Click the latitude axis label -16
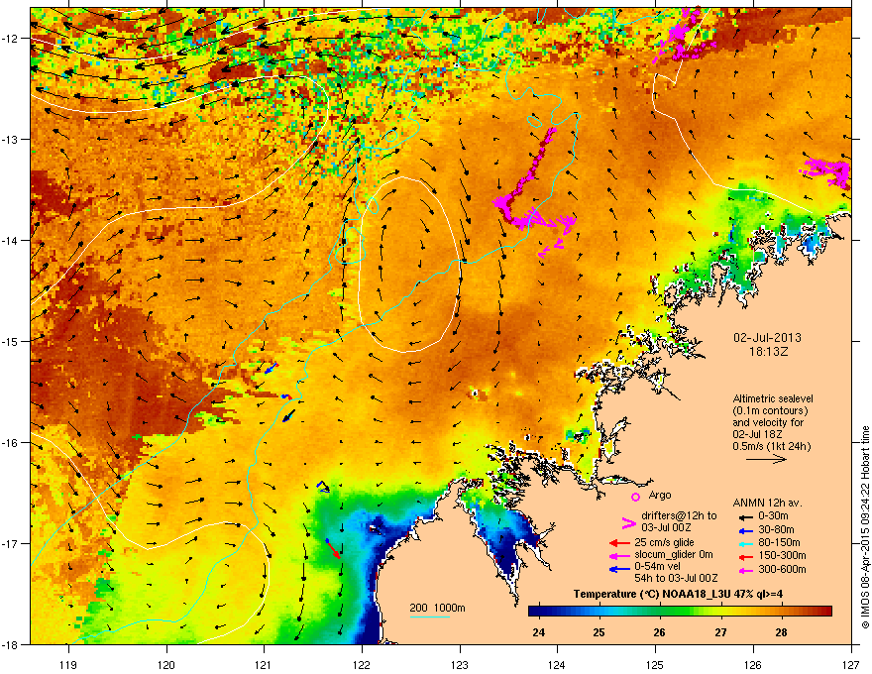This screenshot has width=872, height=674. [x=11, y=443]
